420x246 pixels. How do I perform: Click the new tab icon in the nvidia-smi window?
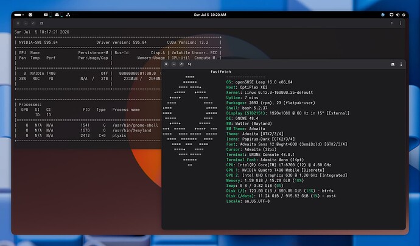41,23
